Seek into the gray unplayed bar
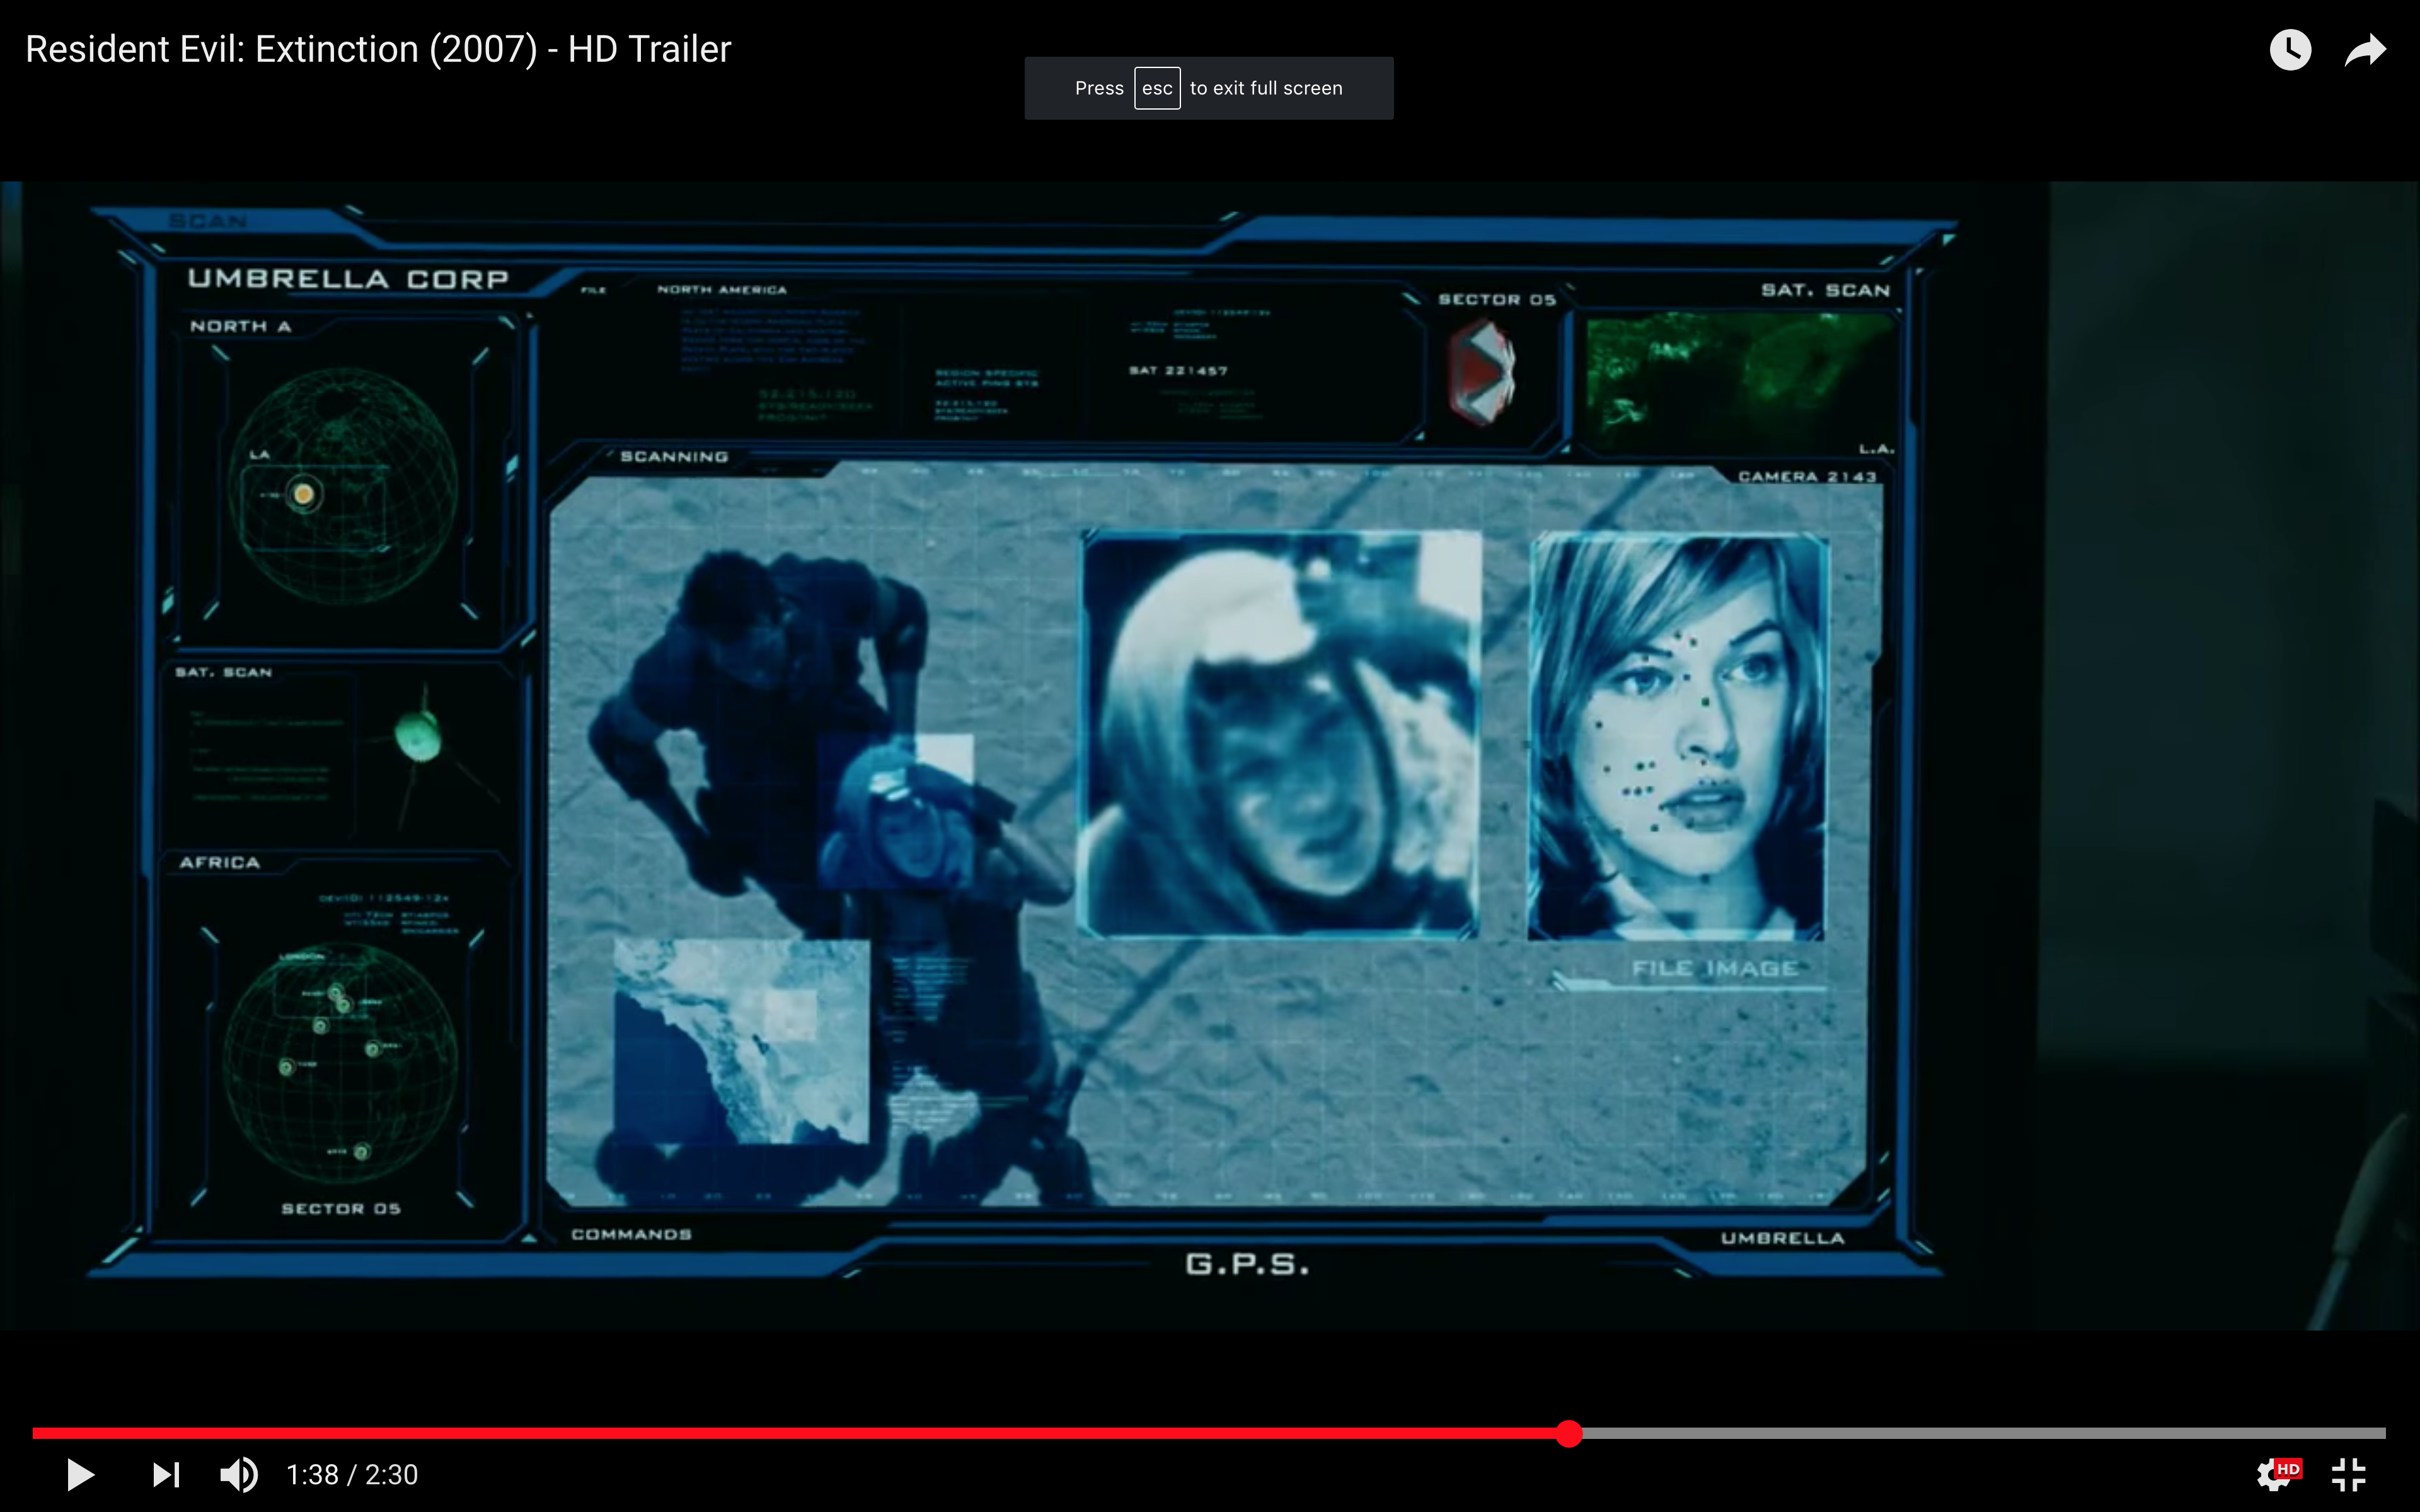Viewport: 2420px width, 1512px height. tap(1980, 1433)
